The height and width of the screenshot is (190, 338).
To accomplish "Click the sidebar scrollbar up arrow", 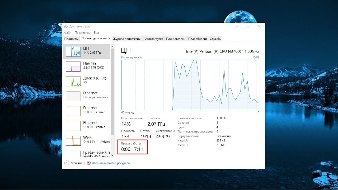I will click(x=112, y=47).
